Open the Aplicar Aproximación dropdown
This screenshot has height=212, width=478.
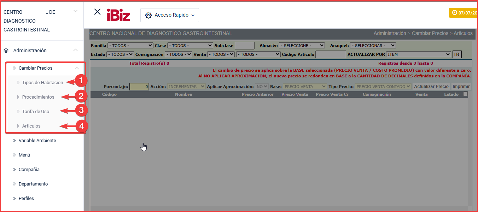tap(262, 87)
